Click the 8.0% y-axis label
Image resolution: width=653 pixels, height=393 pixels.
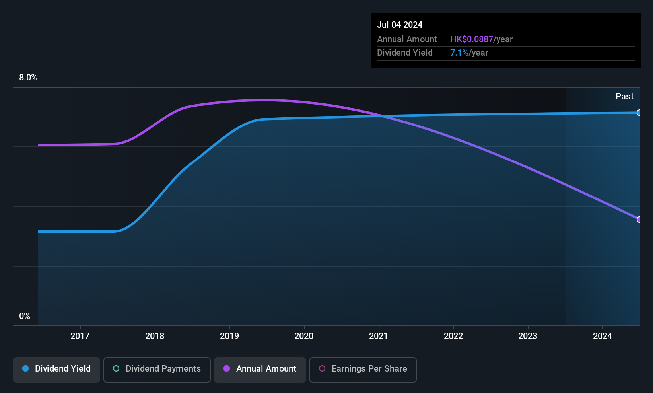(28, 78)
